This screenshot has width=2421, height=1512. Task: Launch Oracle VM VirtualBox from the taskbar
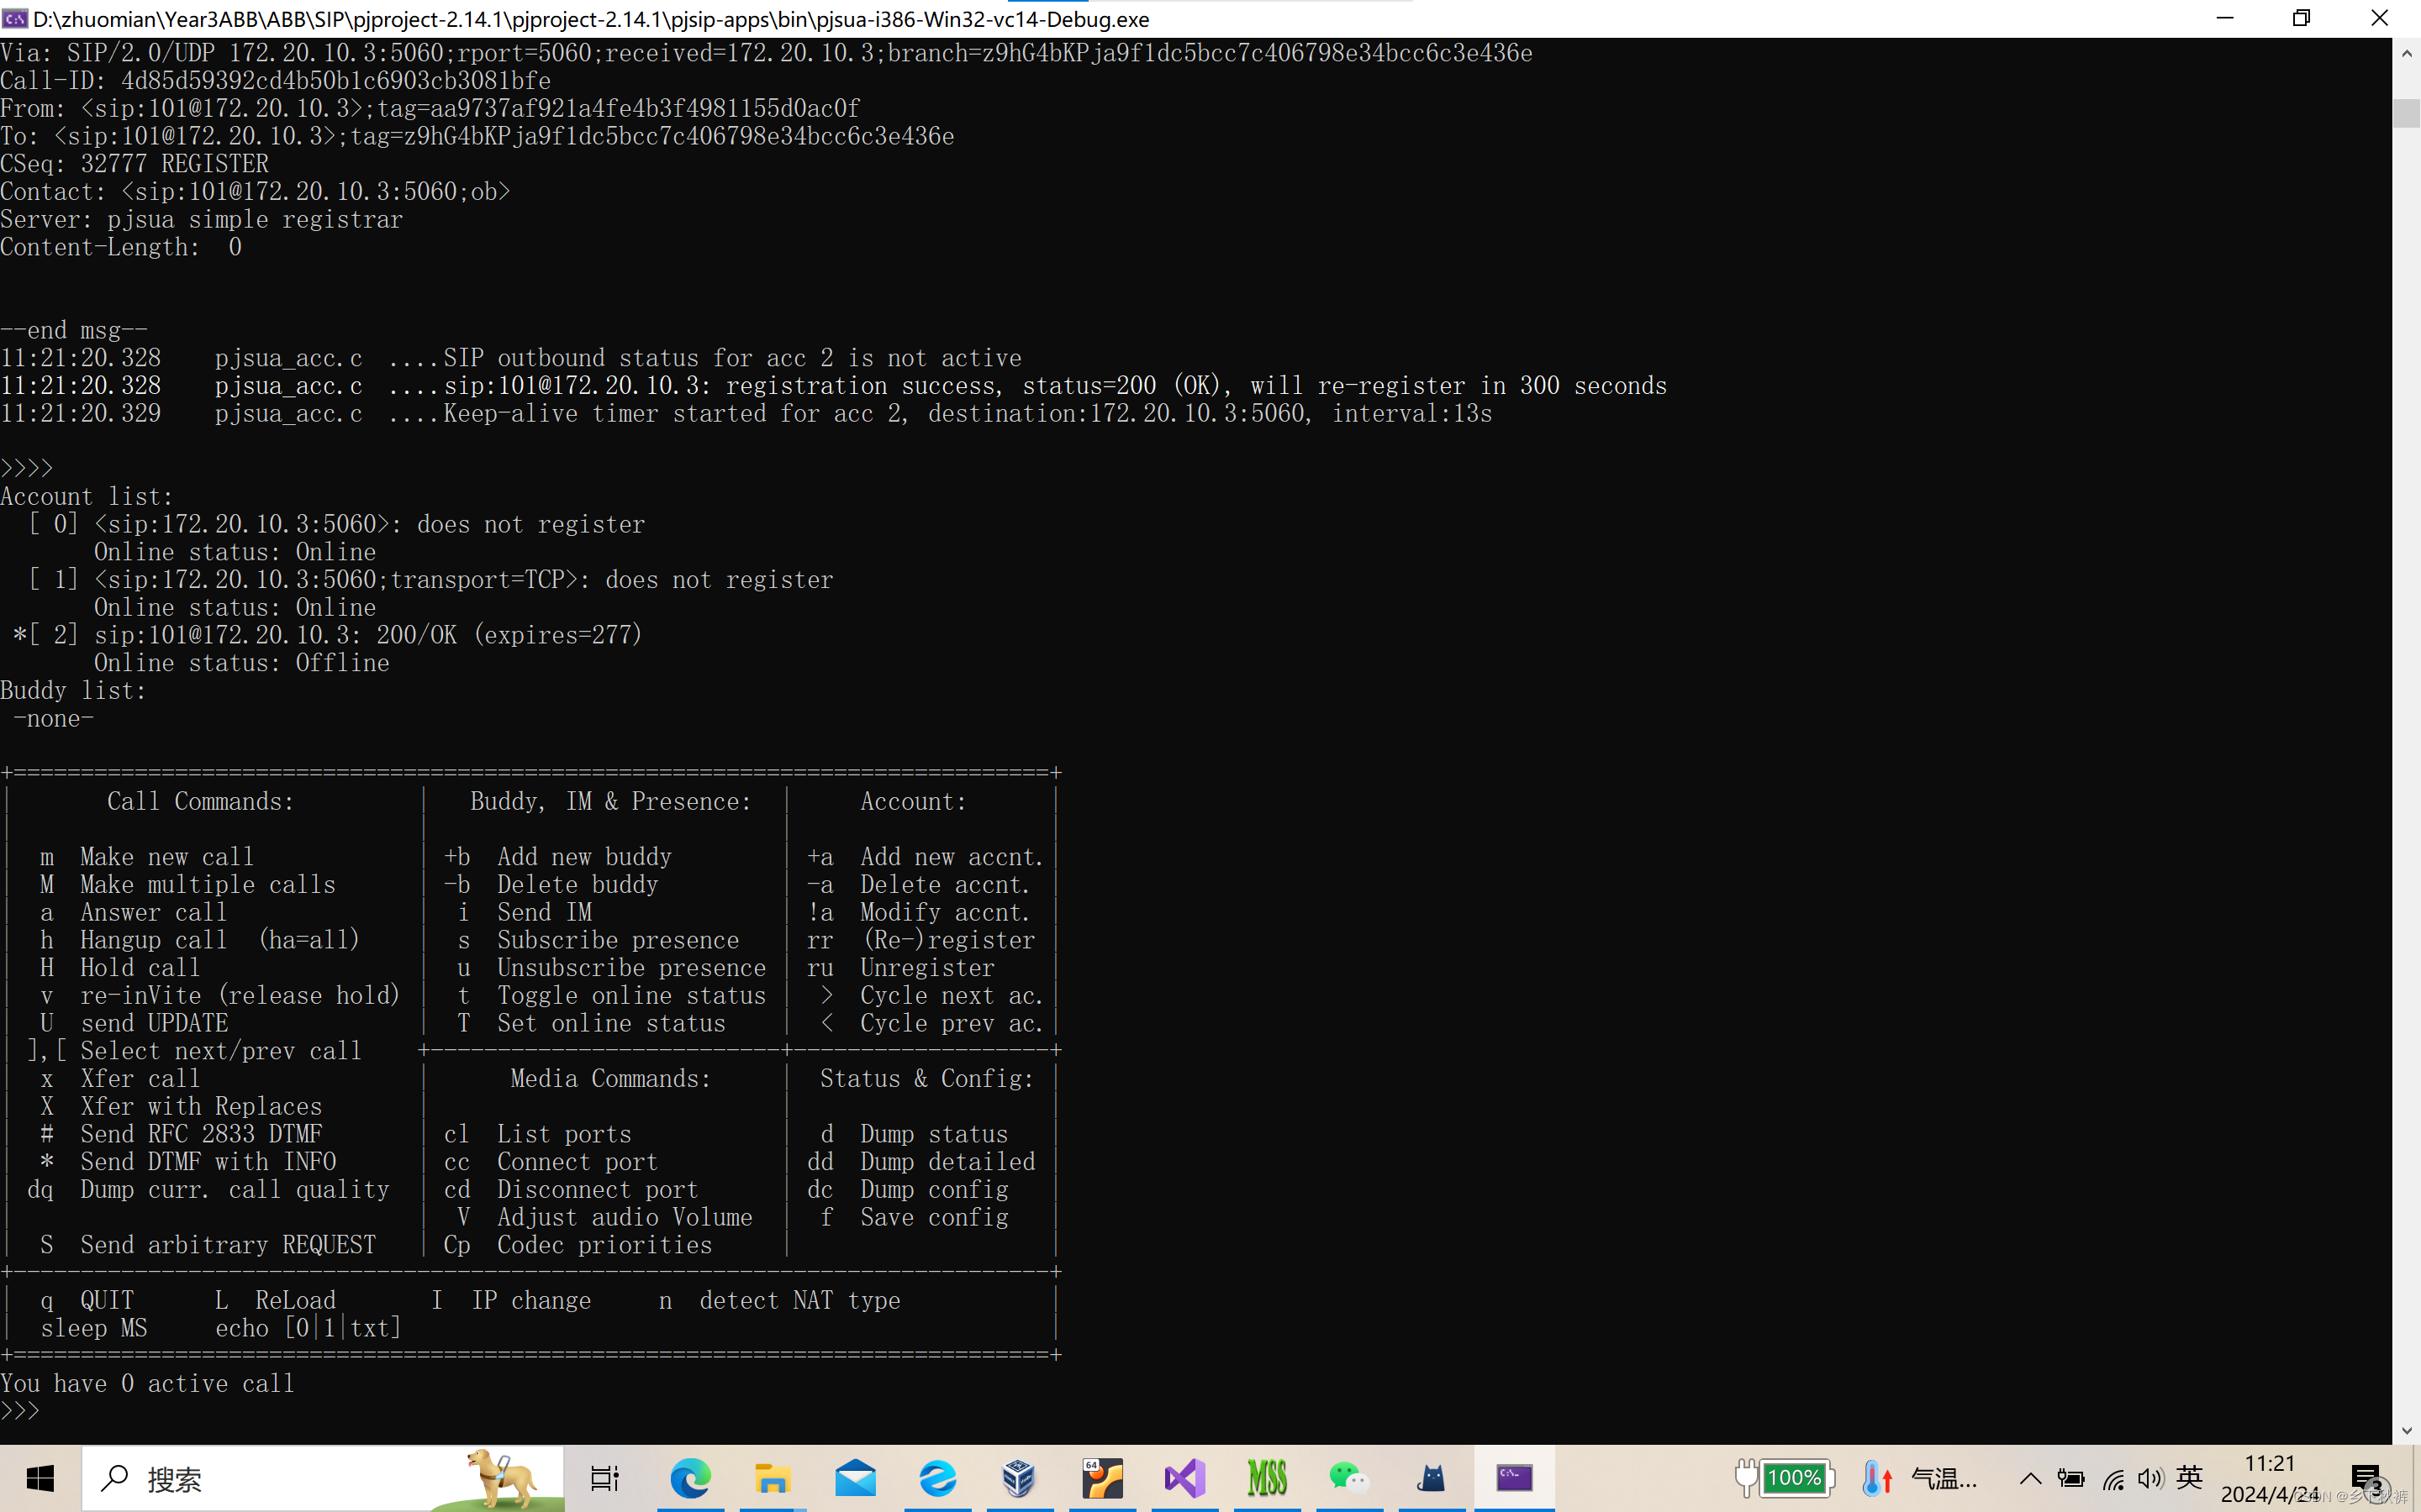1019,1478
